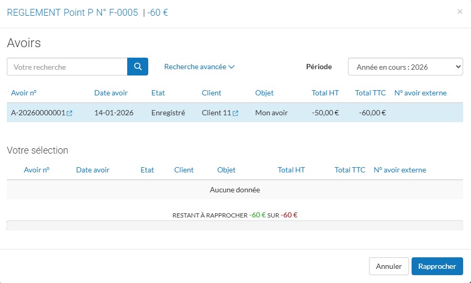
Task: Sort top table by Total TTC
Action: coord(370,93)
